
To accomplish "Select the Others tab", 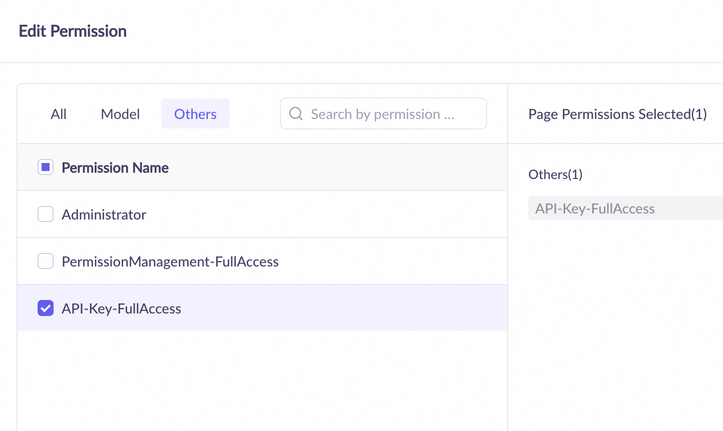I will [195, 114].
